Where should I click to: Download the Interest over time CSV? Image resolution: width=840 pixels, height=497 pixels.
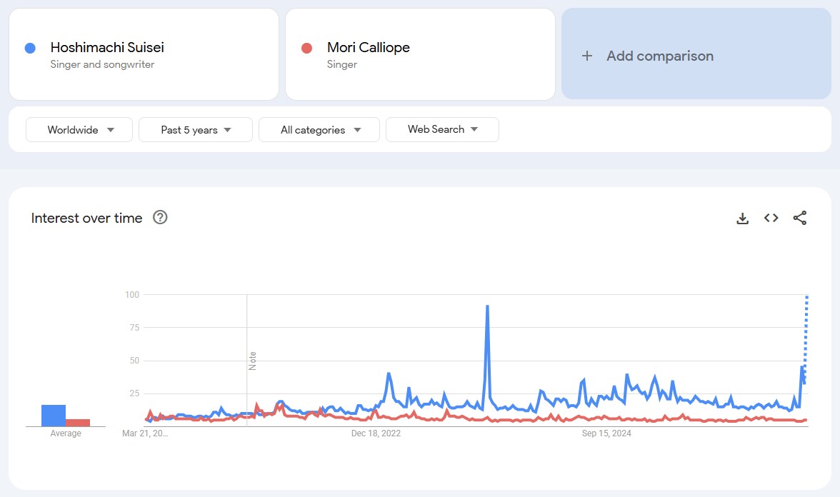(x=743, y=218)
